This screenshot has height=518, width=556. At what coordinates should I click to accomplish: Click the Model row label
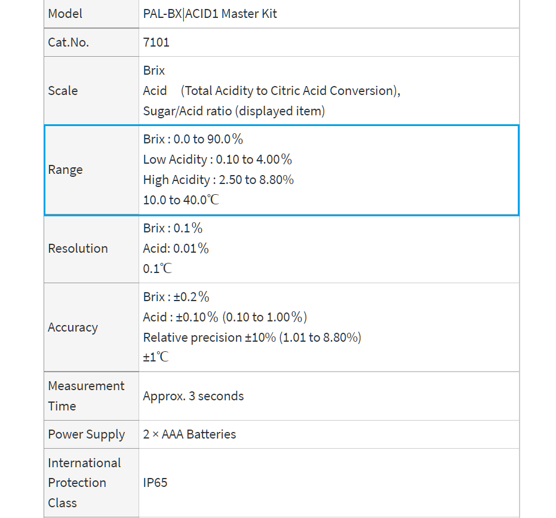pyautogui.click(x=65, y=14)
